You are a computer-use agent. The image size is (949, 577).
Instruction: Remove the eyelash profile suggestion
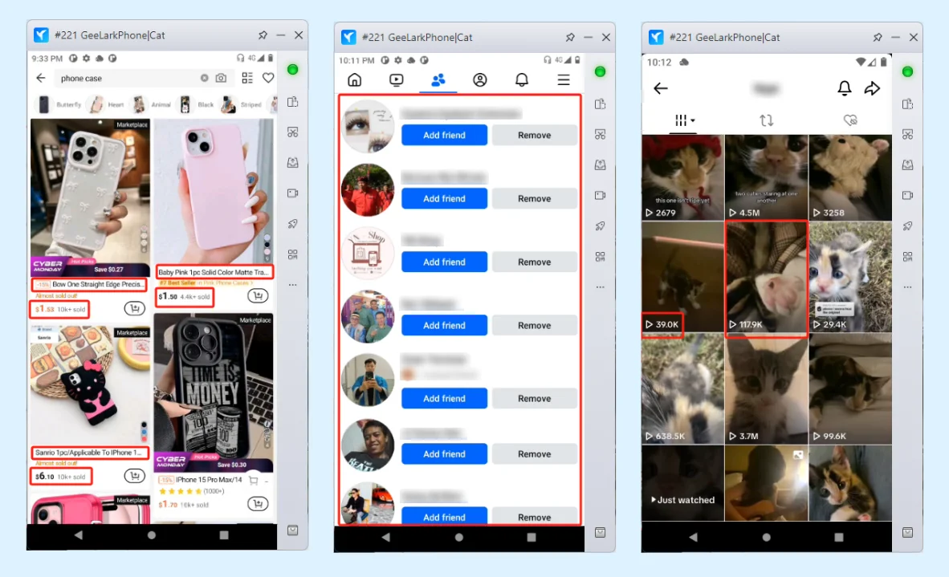pos(535,135)
